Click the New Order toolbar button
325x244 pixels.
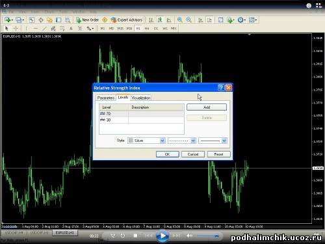[x=88, y=20]
